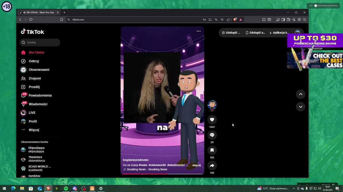
Task: Open the Profil page
Action: [x=33, y=121]
